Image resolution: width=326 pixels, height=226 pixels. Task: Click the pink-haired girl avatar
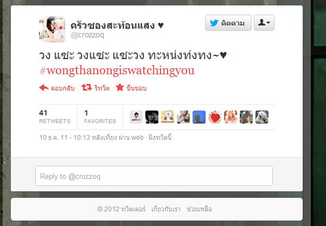click(x=231, y=117)
